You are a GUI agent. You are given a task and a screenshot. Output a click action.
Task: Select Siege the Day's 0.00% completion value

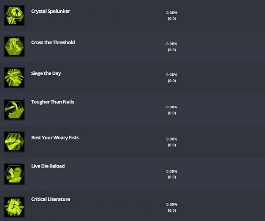pos(172,75)
